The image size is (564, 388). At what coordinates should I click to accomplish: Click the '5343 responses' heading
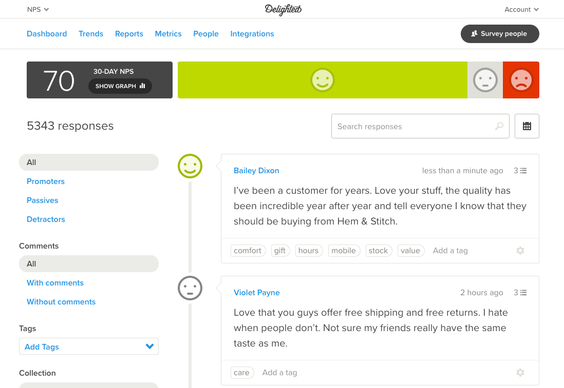click(70, 126)
